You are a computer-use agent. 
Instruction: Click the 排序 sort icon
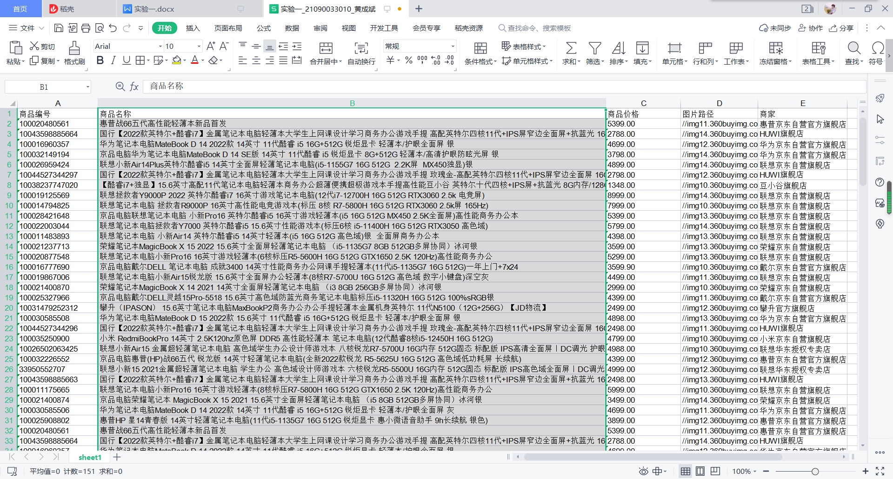619,47
